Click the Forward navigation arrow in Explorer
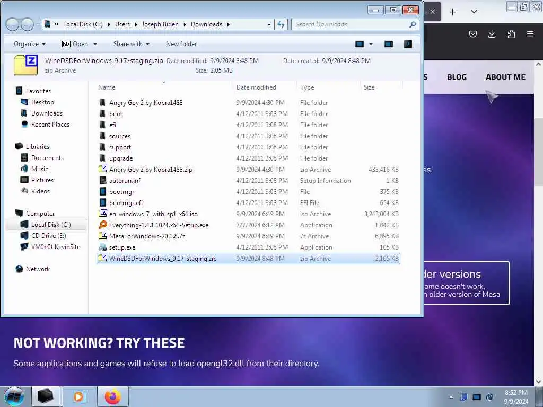The height and width of the screenshot is (407, 543). (27, 24)
